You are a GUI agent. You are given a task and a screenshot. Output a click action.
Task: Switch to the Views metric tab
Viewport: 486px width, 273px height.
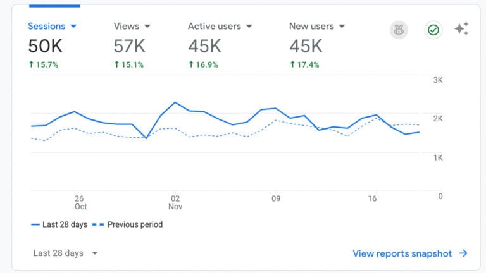click(x=127, y=27)
